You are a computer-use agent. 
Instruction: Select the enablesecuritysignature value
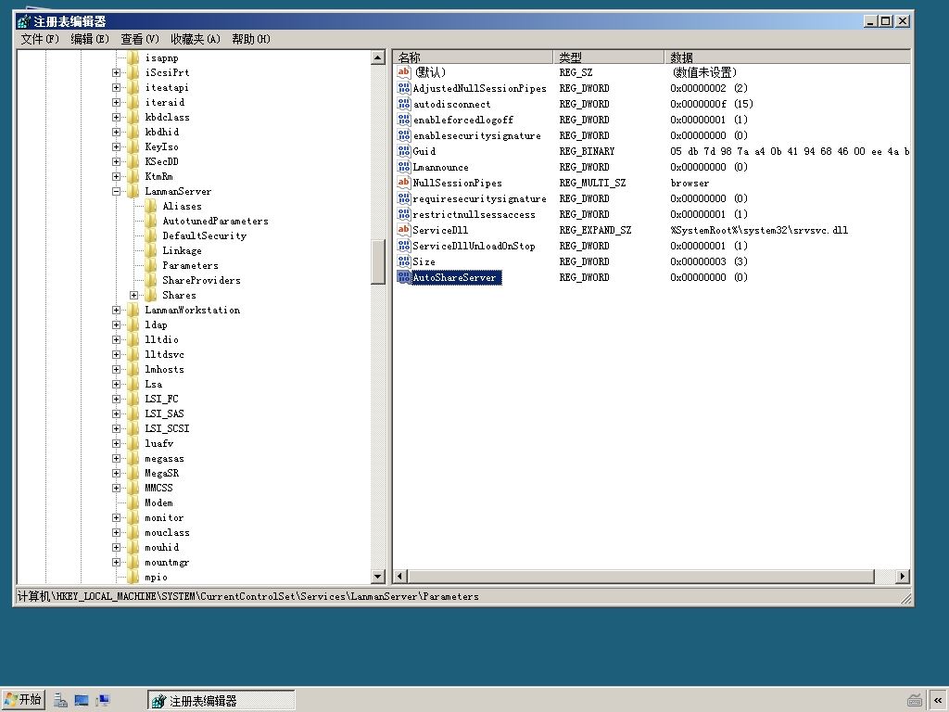click(477, 135)
